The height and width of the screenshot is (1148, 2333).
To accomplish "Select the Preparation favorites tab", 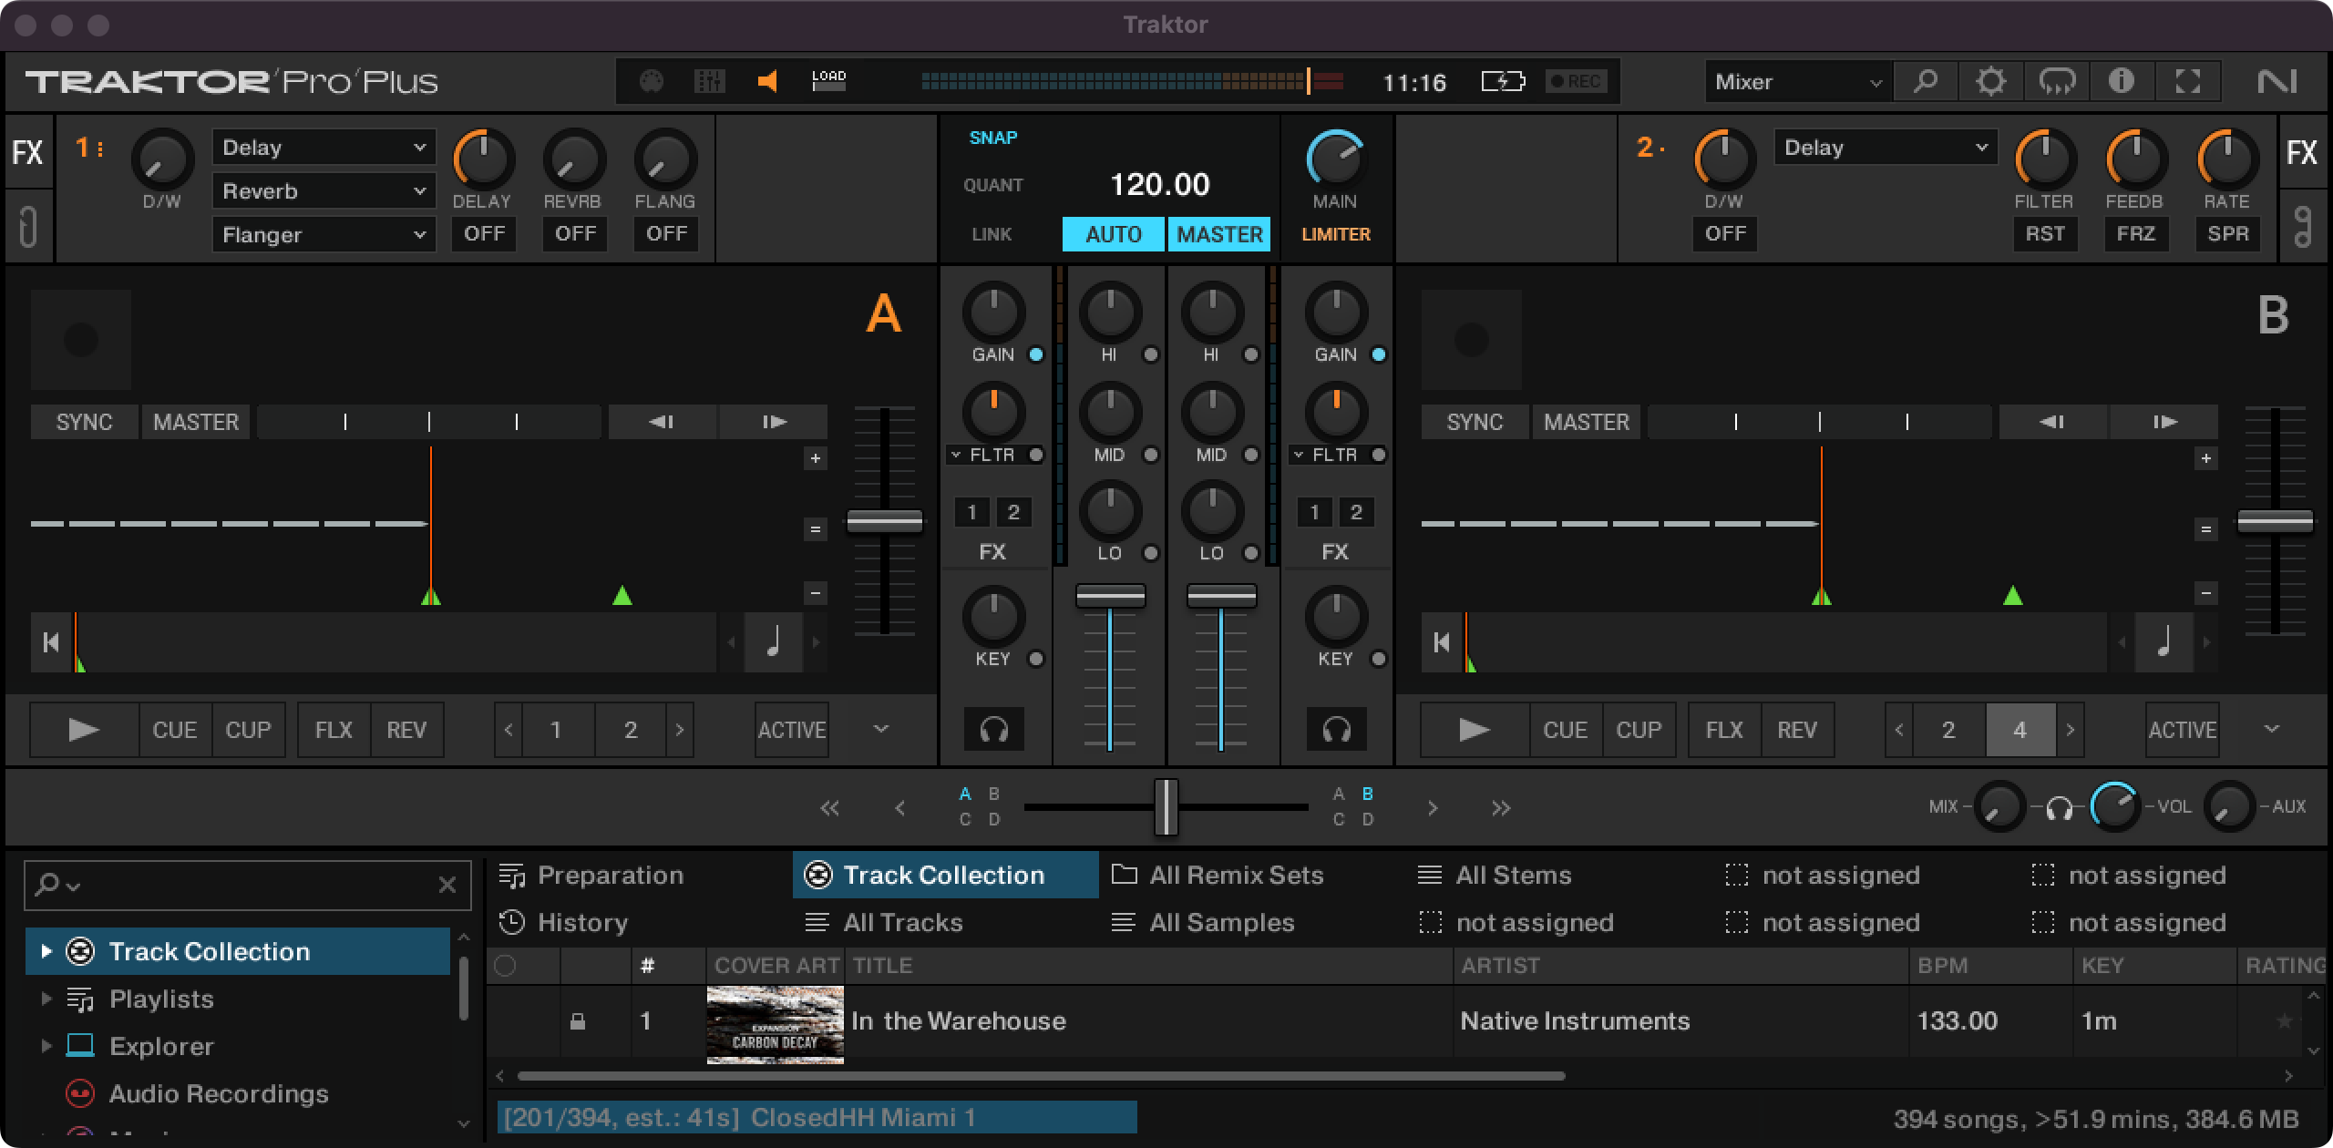I will pyautogui.click(x=610, y=875).
